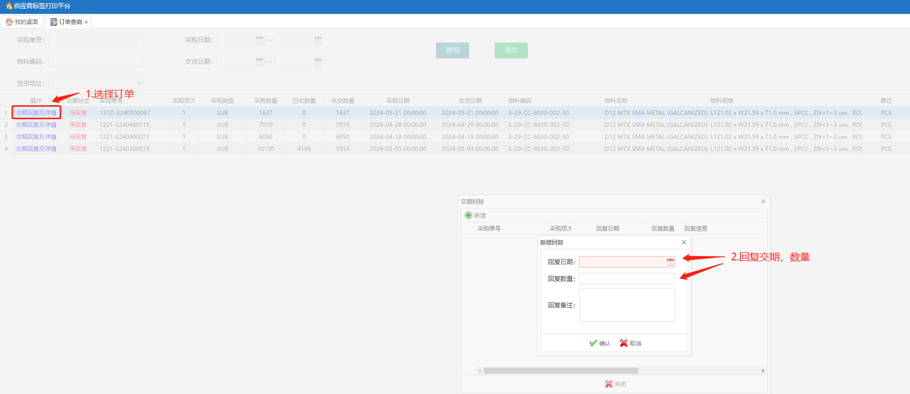This screenshot has height=394, width=910.
Task: Click the 查询 search button
Action: click(452, 50)
